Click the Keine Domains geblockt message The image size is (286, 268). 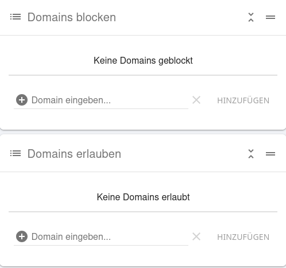point(143,61)
